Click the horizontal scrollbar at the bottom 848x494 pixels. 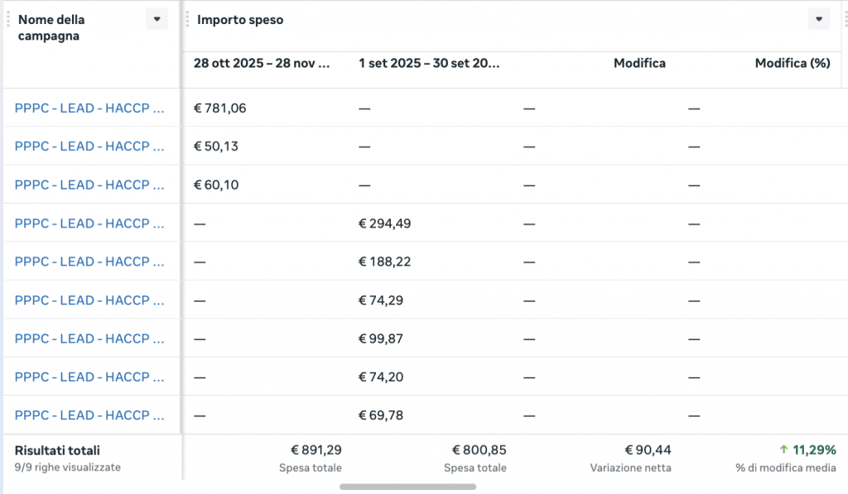tap(407, 487)
